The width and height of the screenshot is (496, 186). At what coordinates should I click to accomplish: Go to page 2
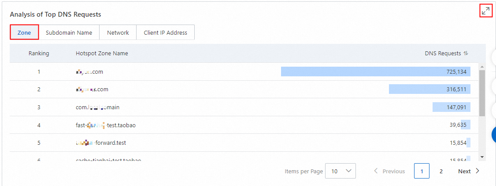click(440, 171)
